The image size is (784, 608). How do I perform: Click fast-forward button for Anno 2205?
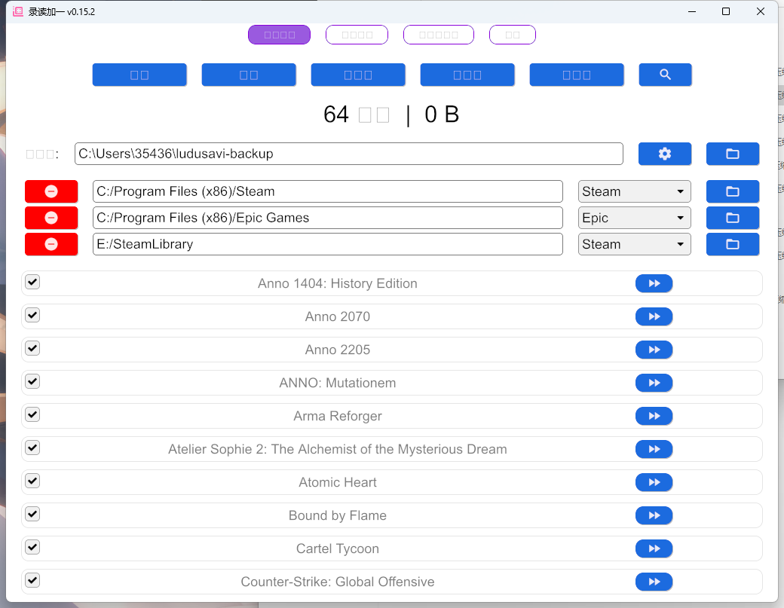pos(654,350)
